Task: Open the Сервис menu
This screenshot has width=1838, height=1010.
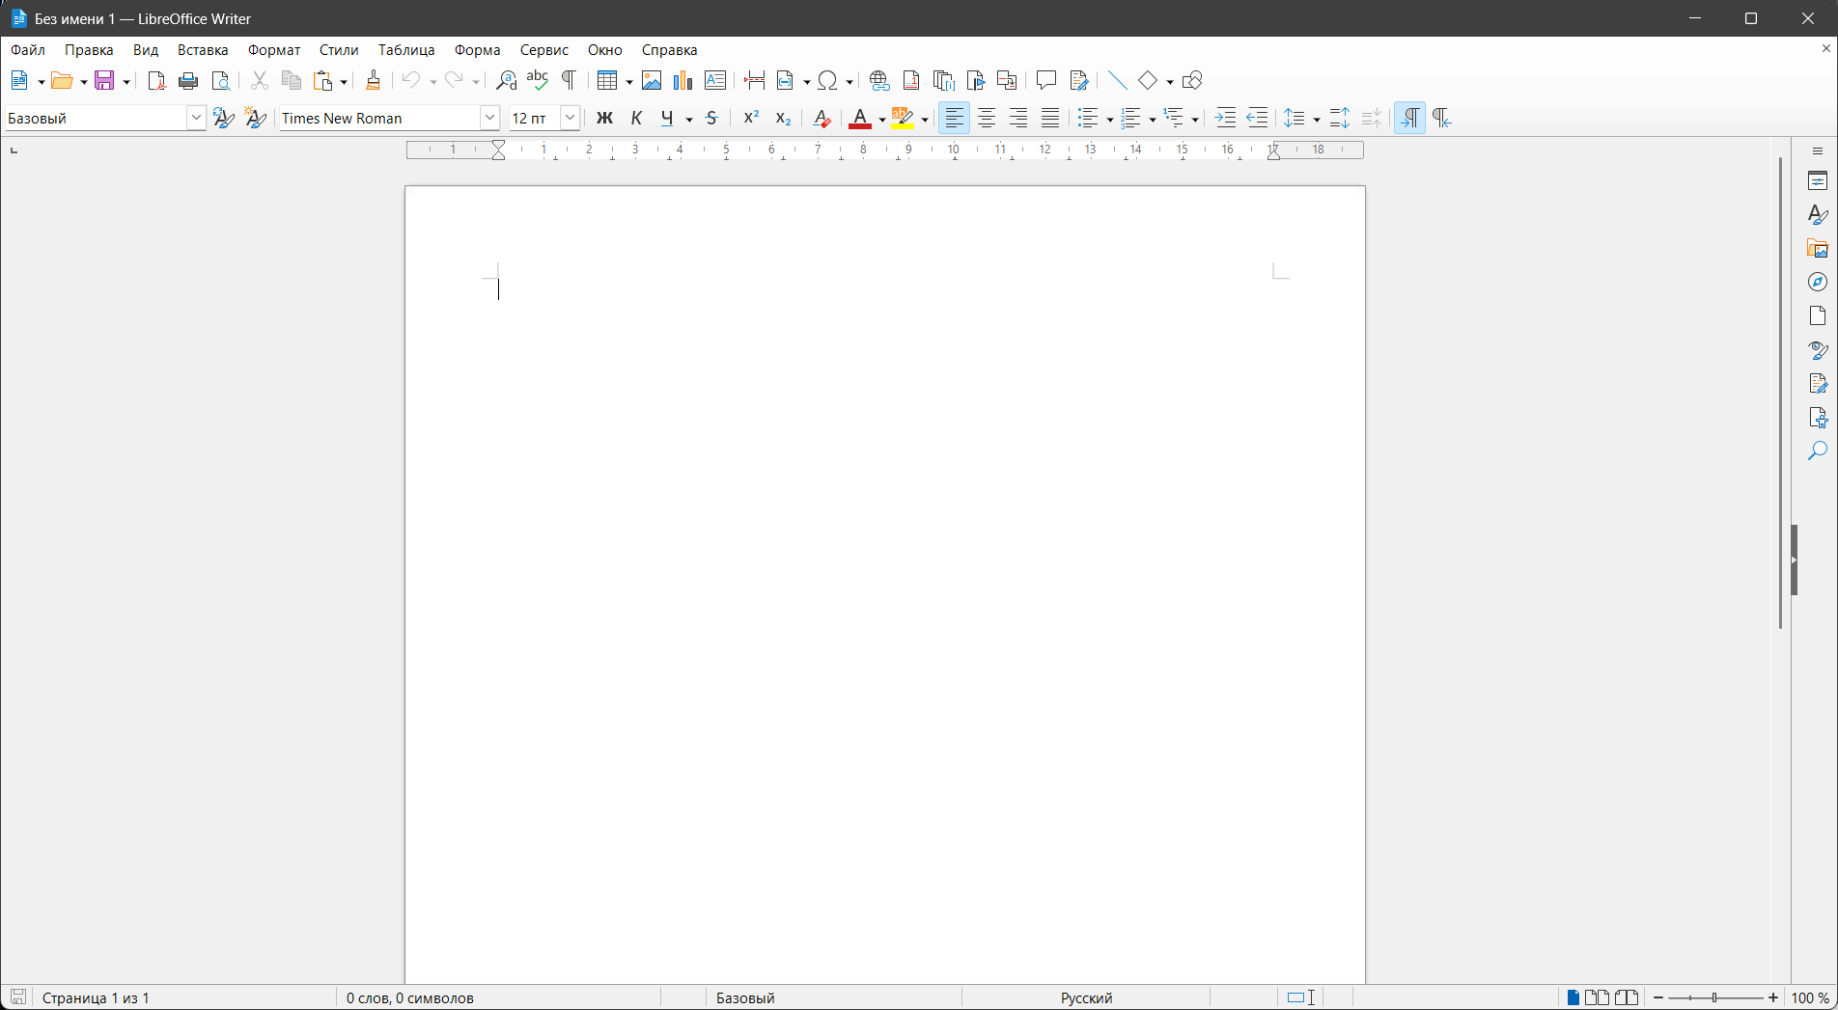Action: click(x=544, y=50)
